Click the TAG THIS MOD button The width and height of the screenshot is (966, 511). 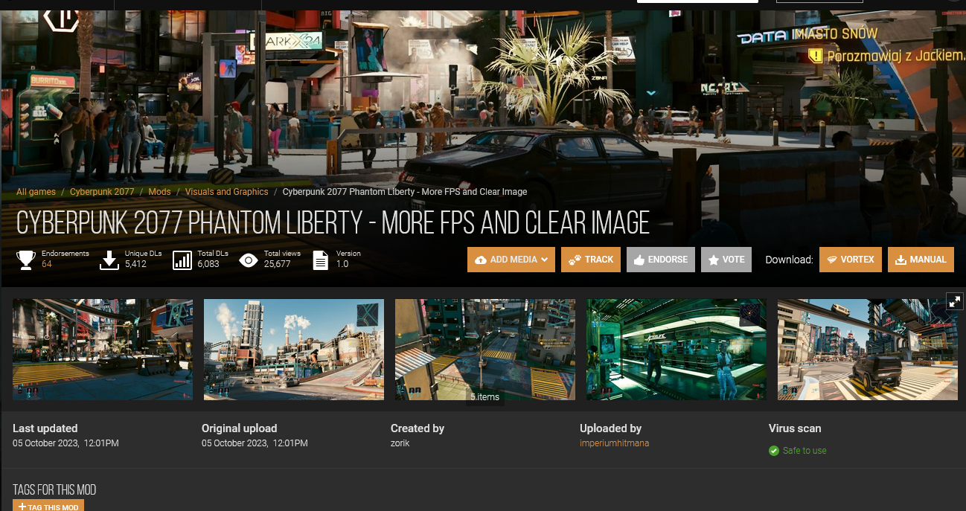click(48, 506)
